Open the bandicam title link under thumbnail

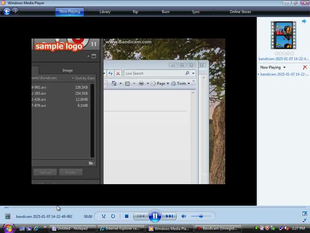pos(283,59)
